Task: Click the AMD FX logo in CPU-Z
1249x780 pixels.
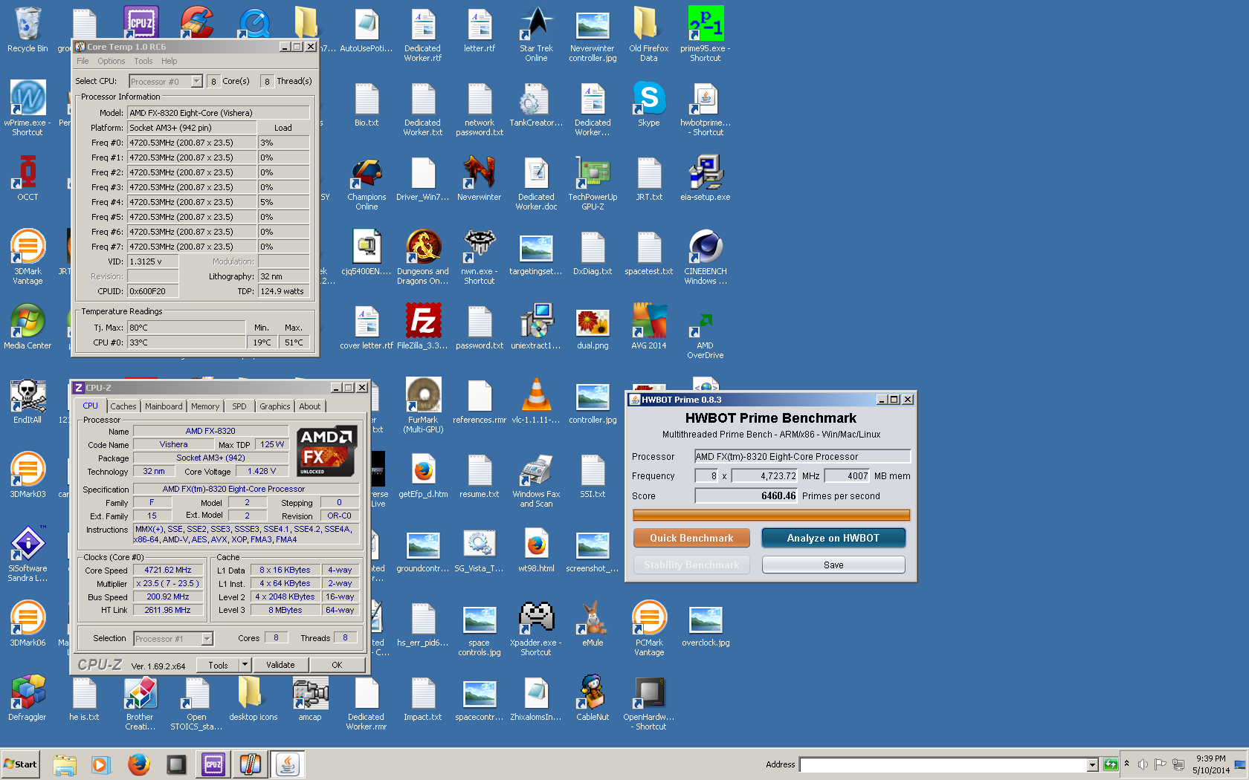Action: tap(326, 451)
